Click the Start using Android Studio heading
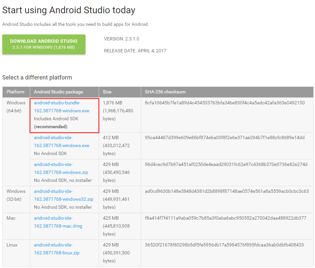This screenshot has width=315, height=268. tap(69, 10)
